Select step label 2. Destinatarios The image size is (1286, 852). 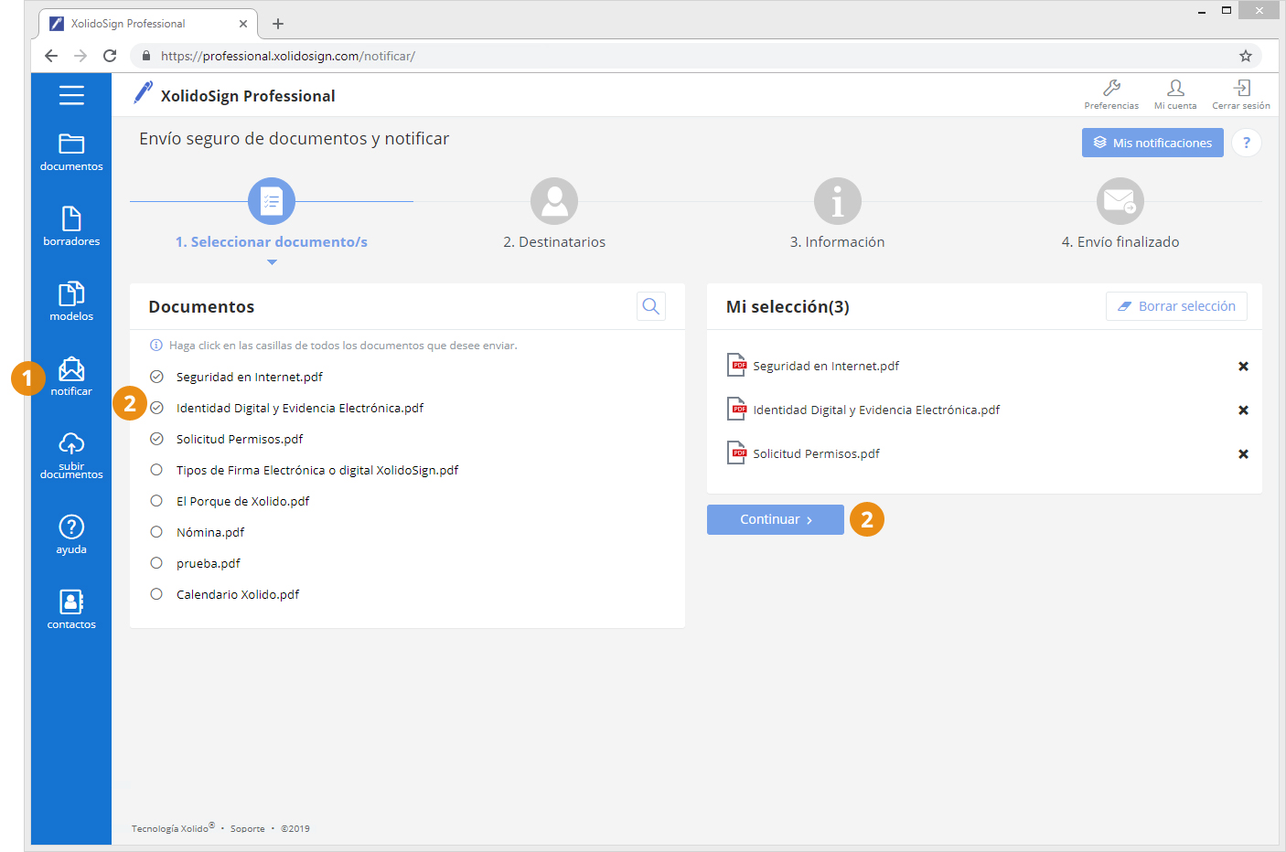click(x=554, y=242)
